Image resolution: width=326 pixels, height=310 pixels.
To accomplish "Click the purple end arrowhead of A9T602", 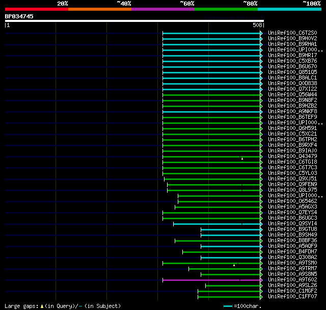I will (261, 280).
